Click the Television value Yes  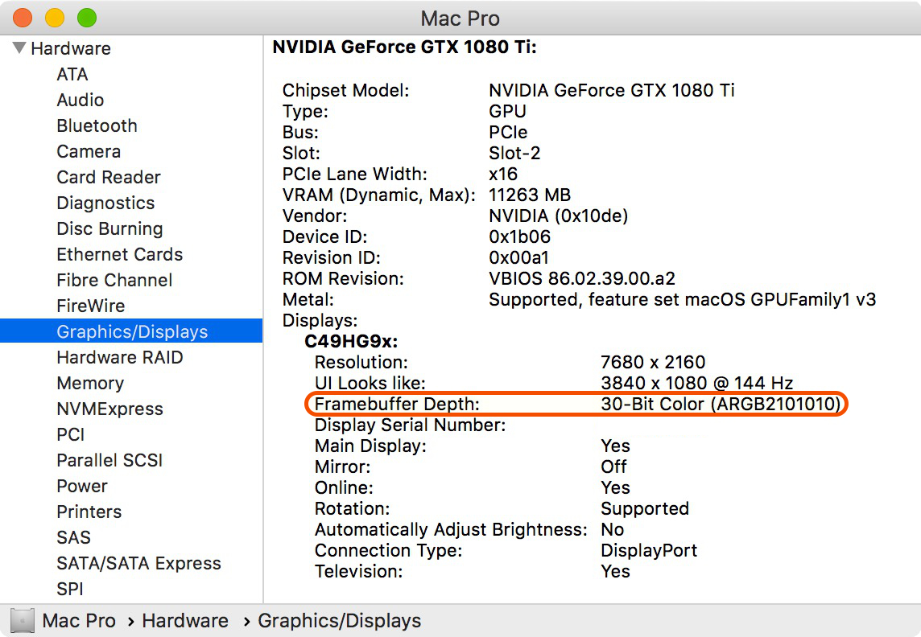pyautogui.click(x=616, y=572)
